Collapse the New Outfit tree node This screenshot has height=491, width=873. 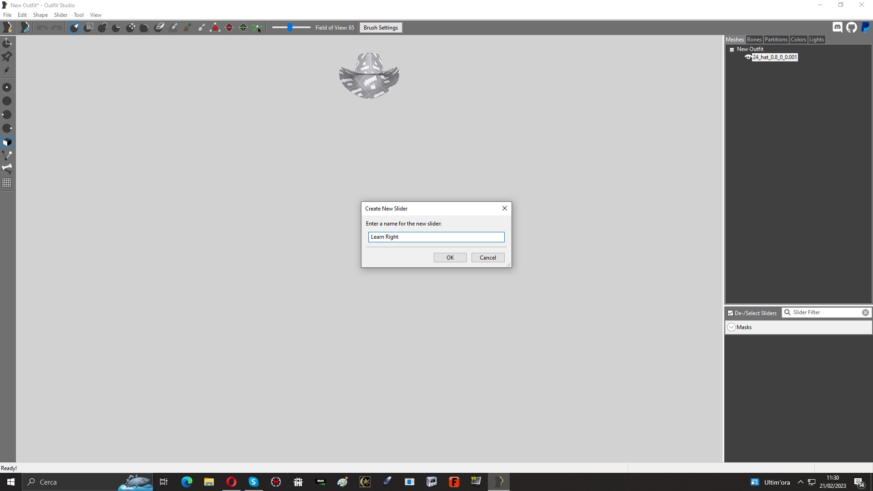tap(732, 50)
